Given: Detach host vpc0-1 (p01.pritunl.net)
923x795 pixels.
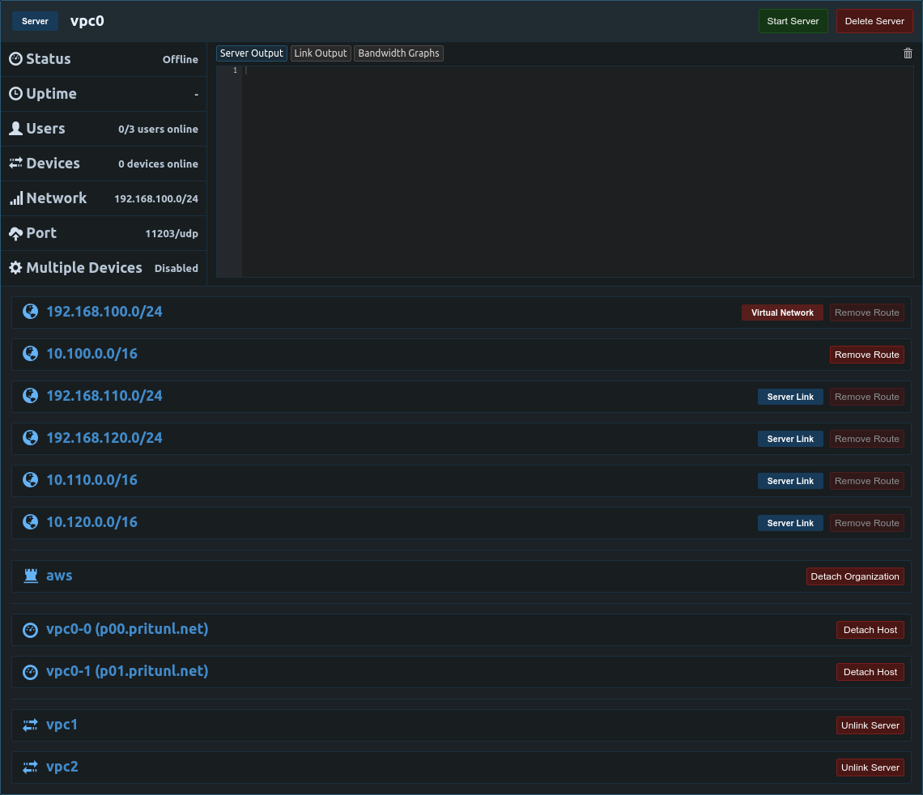Looking at the screenshot, I should click(x=870, y=672).
